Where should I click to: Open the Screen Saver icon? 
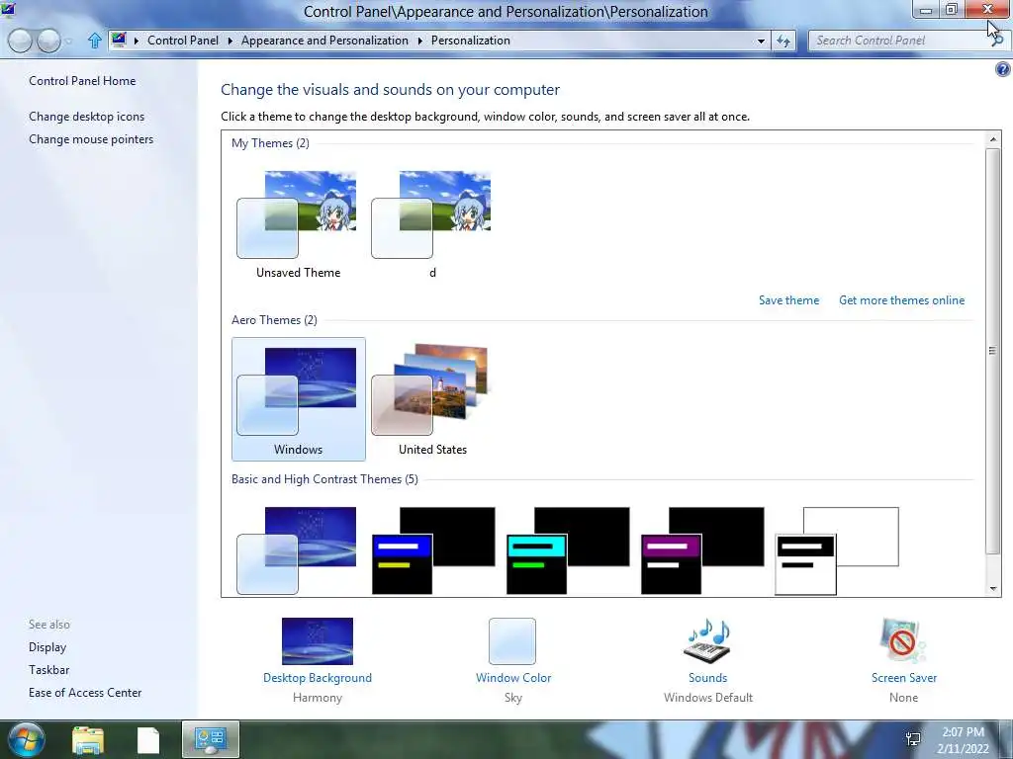point(903,640)
